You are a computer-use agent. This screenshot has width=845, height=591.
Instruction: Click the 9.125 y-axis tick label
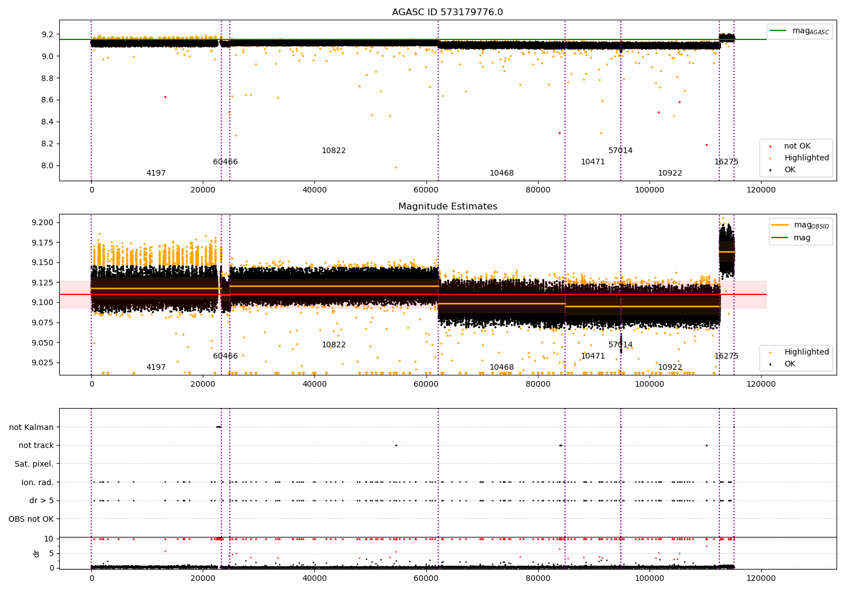(x=42, y=283)
